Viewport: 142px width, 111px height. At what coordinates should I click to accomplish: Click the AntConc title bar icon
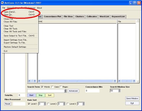[x=2, y=3]
